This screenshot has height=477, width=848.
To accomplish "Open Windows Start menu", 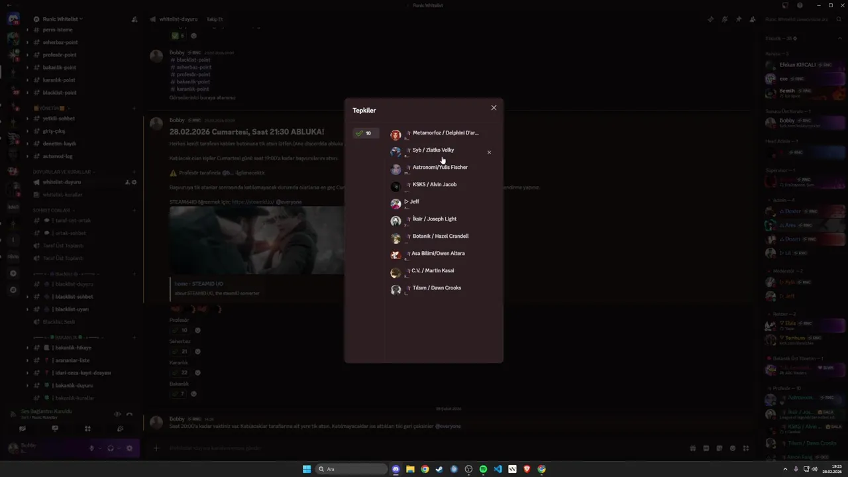I will point(307,469).
